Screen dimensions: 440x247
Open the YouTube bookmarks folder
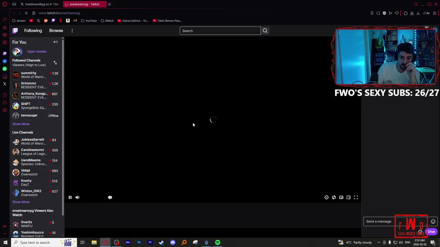89,21
